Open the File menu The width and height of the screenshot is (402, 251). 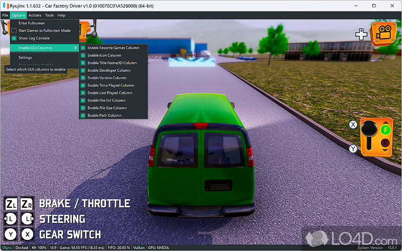point(5,16)
